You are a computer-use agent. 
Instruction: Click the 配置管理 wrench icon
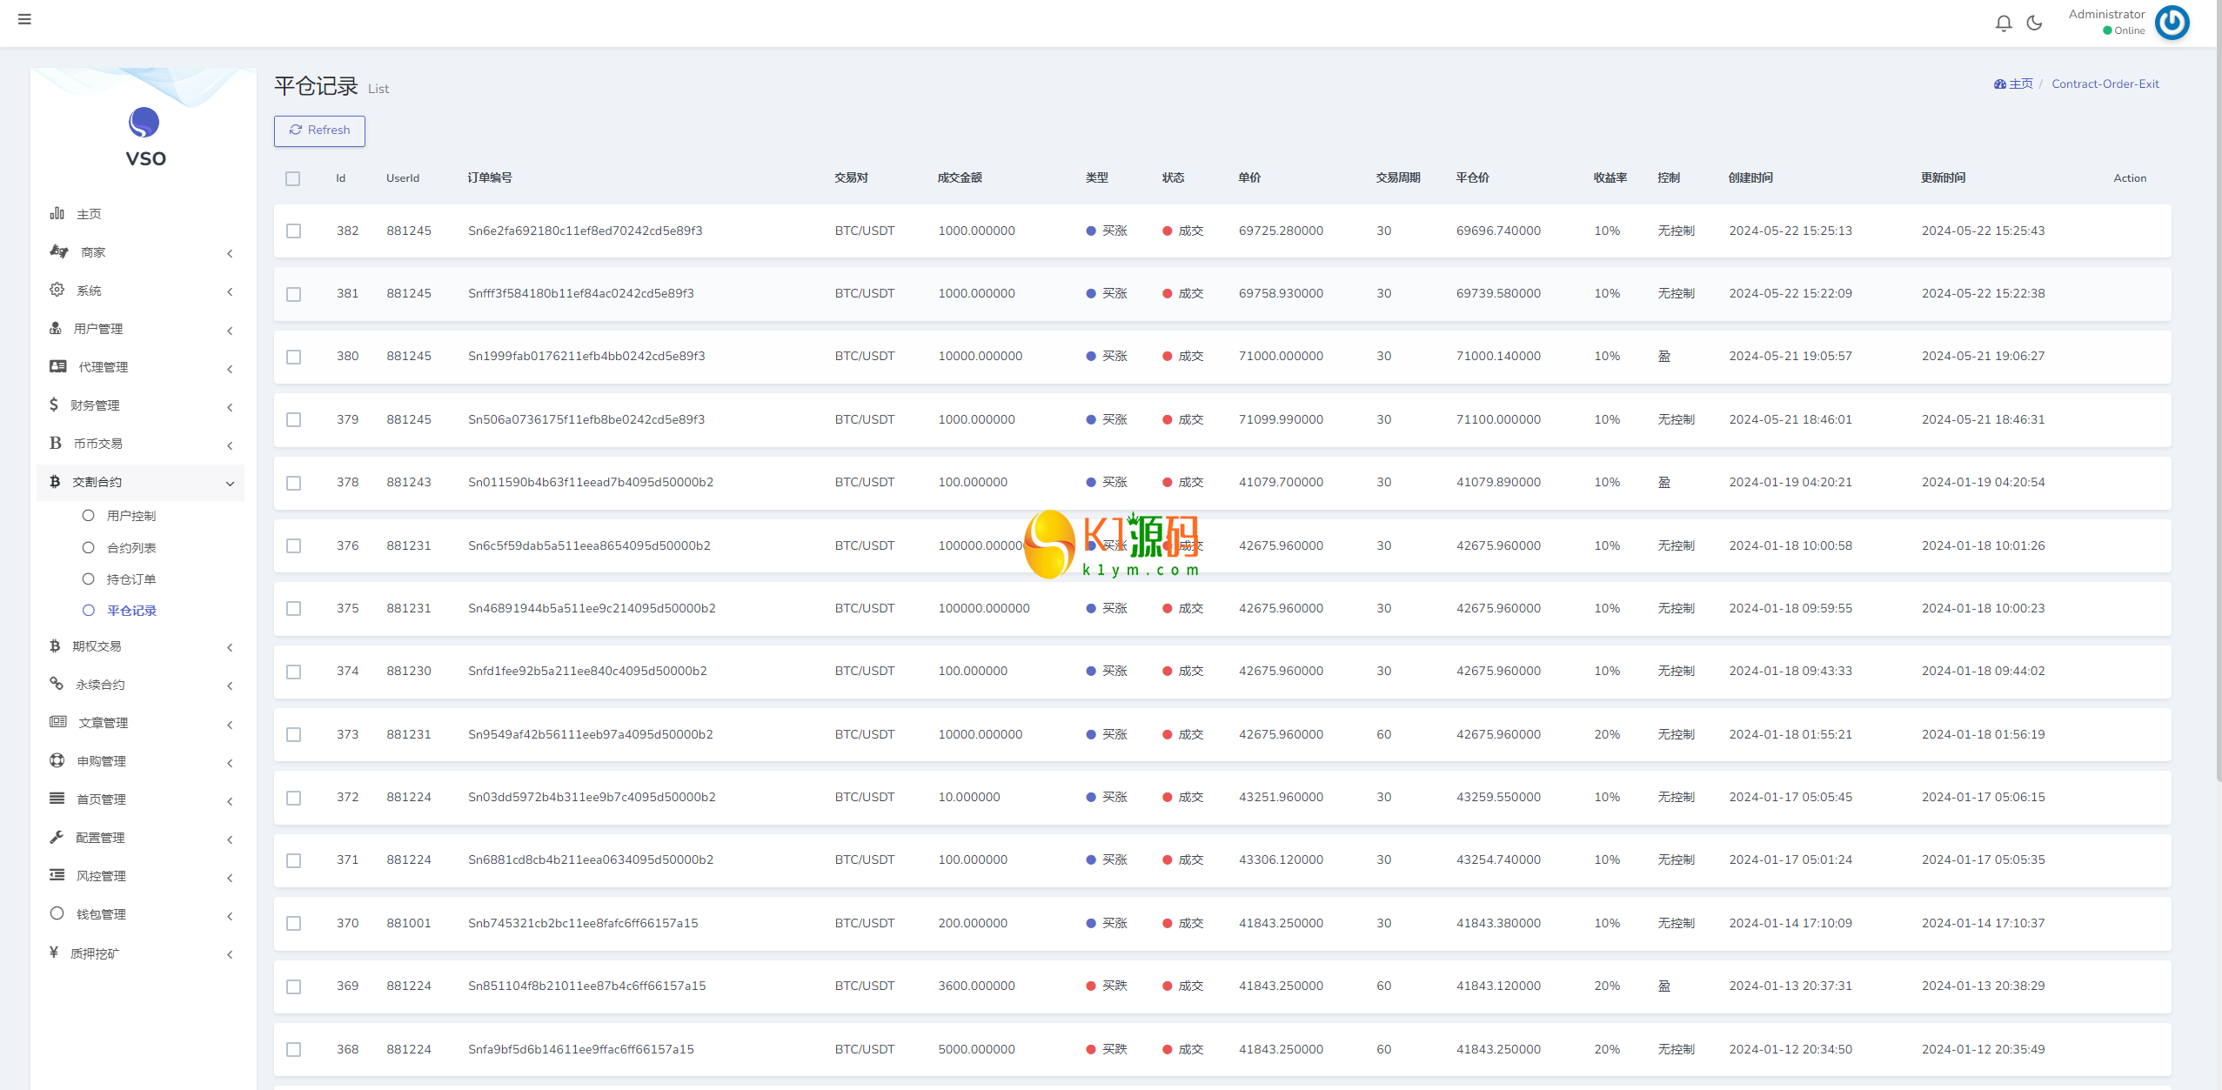click(x=57, y=837)
